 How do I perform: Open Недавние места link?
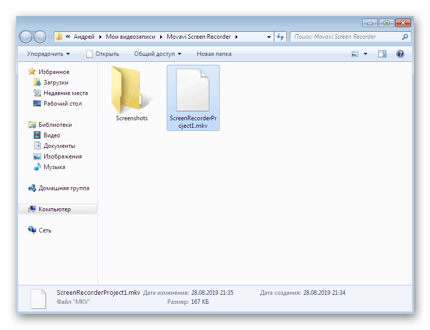(66, 93)
